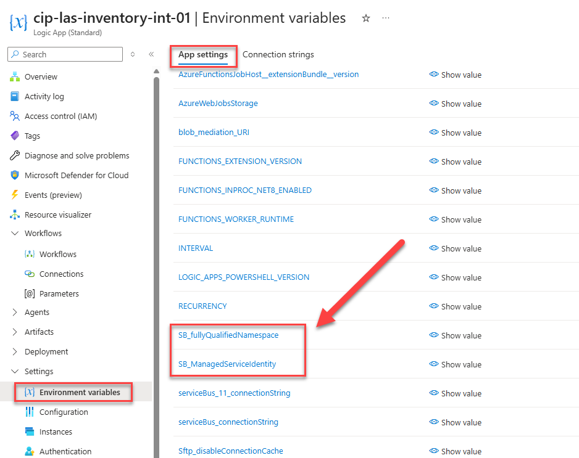Click the Environment variables {x} sidebar icon
Screen dimensions: 579x458
click(x=30, y=392)
